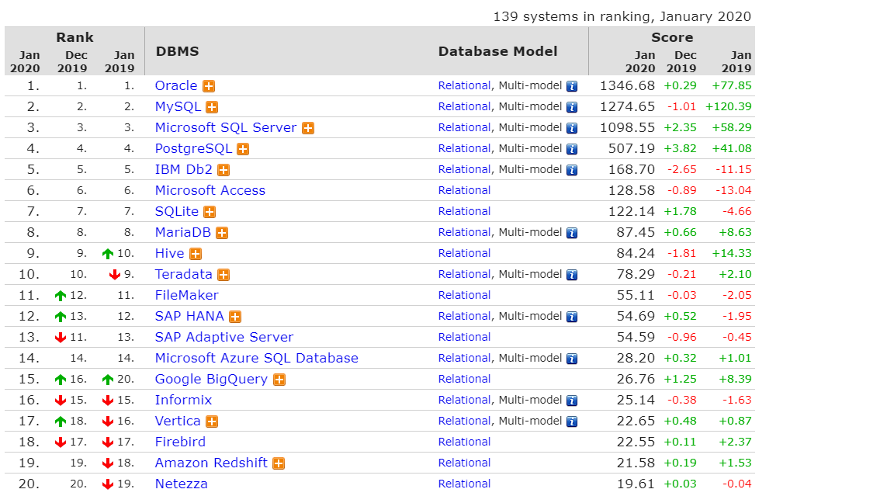Click the score value 507.19
Screen dimensions: 894x503
coord(632,149)
